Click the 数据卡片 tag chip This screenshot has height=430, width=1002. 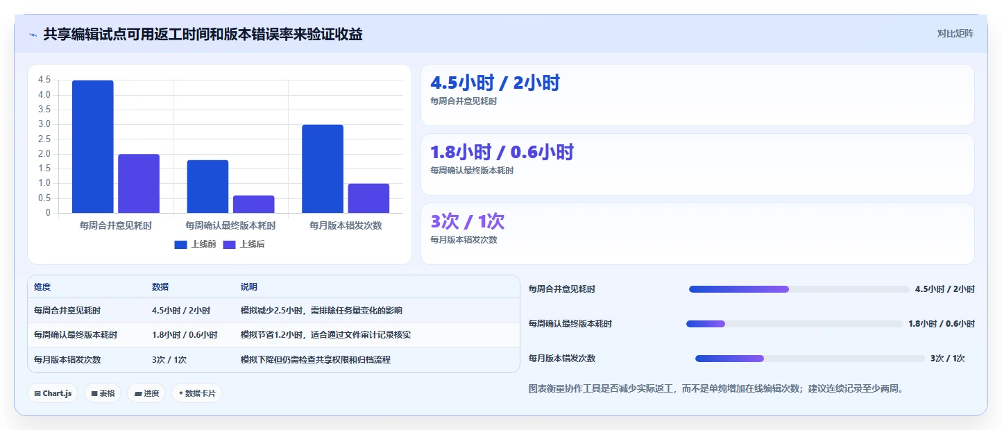click(197, 393)
